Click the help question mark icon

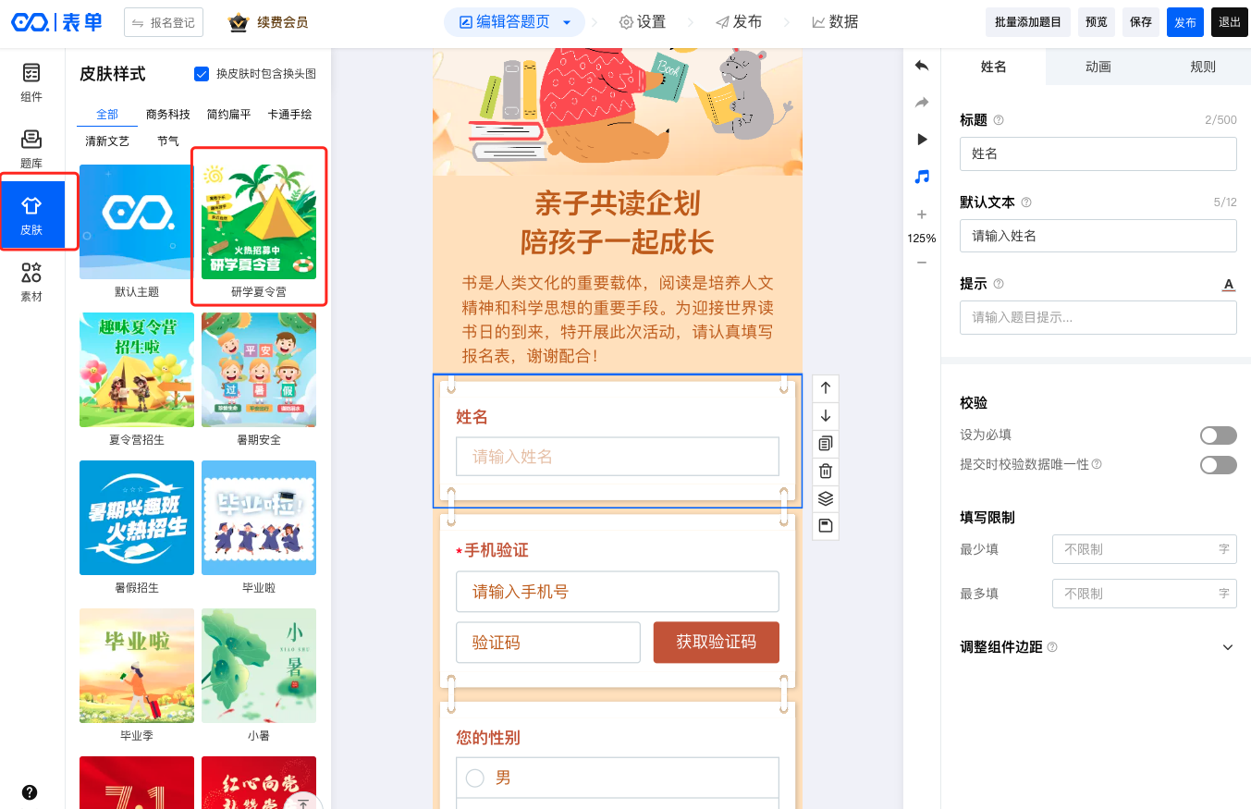[30, 792]
